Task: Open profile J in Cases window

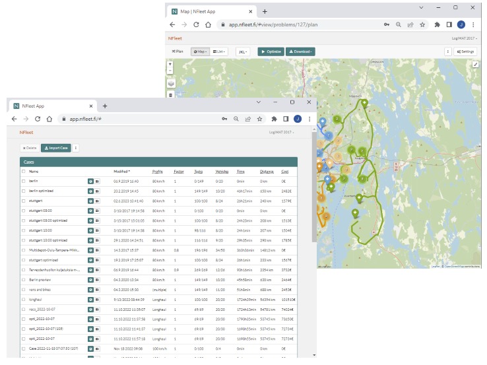Action: point(298,119)
